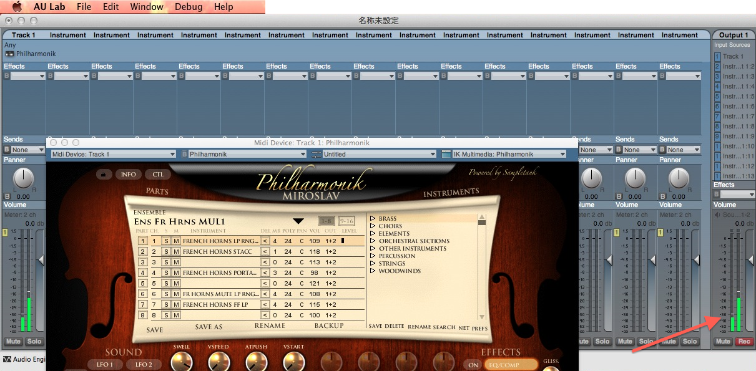Image resolution: width=756 pixels, height=371 pixels.
Task: Click the VSTART knob
Action: point(293,362)
